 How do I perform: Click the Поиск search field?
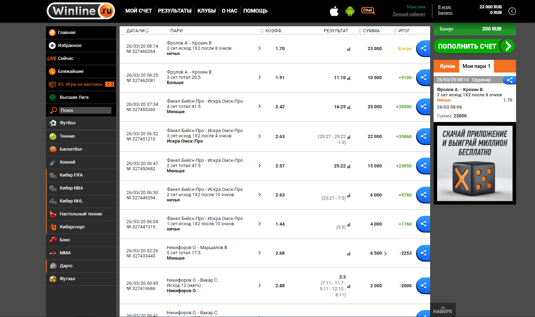[x=85, y=110]
